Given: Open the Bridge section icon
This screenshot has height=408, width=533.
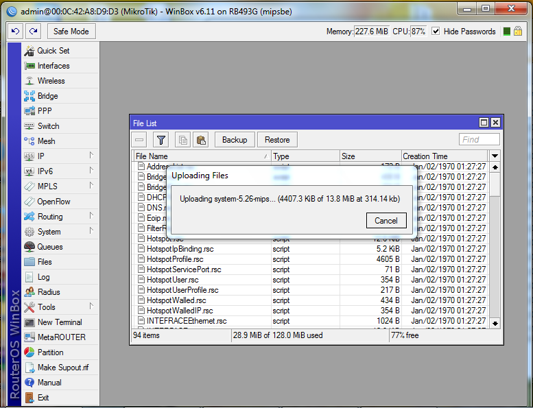Looking at the screenshot, I should [x=29, y=96].
